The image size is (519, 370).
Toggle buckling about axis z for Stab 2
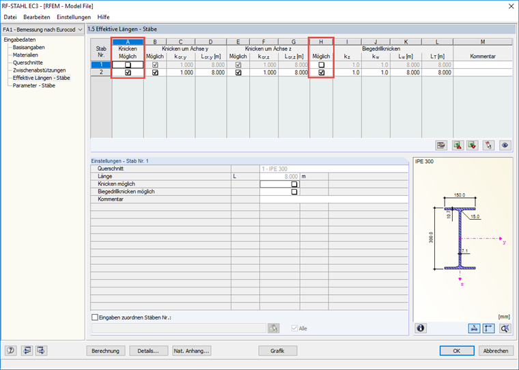pos(238,72)
